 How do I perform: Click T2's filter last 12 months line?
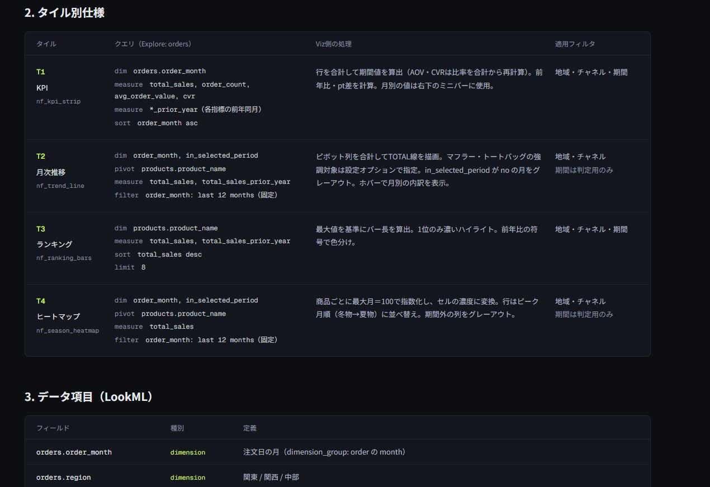pyautogui.click(x=196, y=195)
